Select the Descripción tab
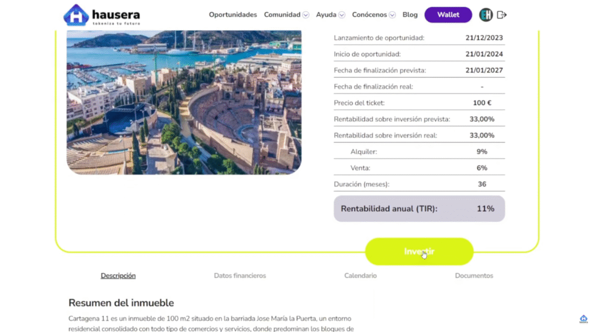Image resolution: width=597 pixels, height=332 pixels. click(x=118, y=275)
